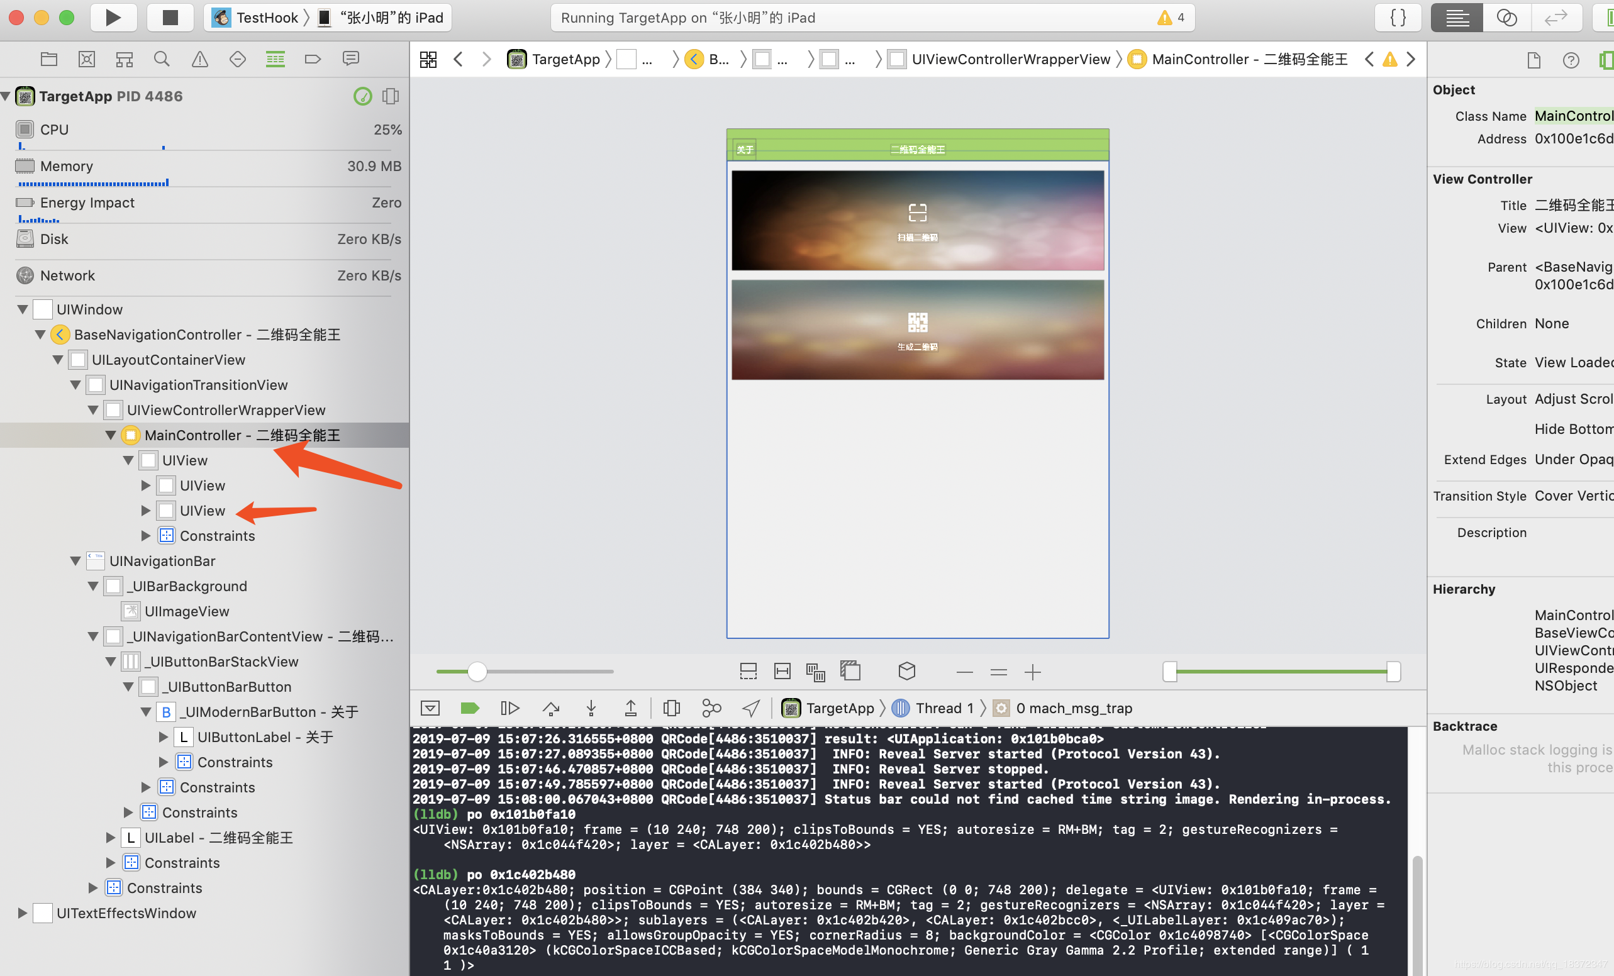Collapse the UINavigationBar node
This screenshot has height=976, width=1614.
[76, 562]
